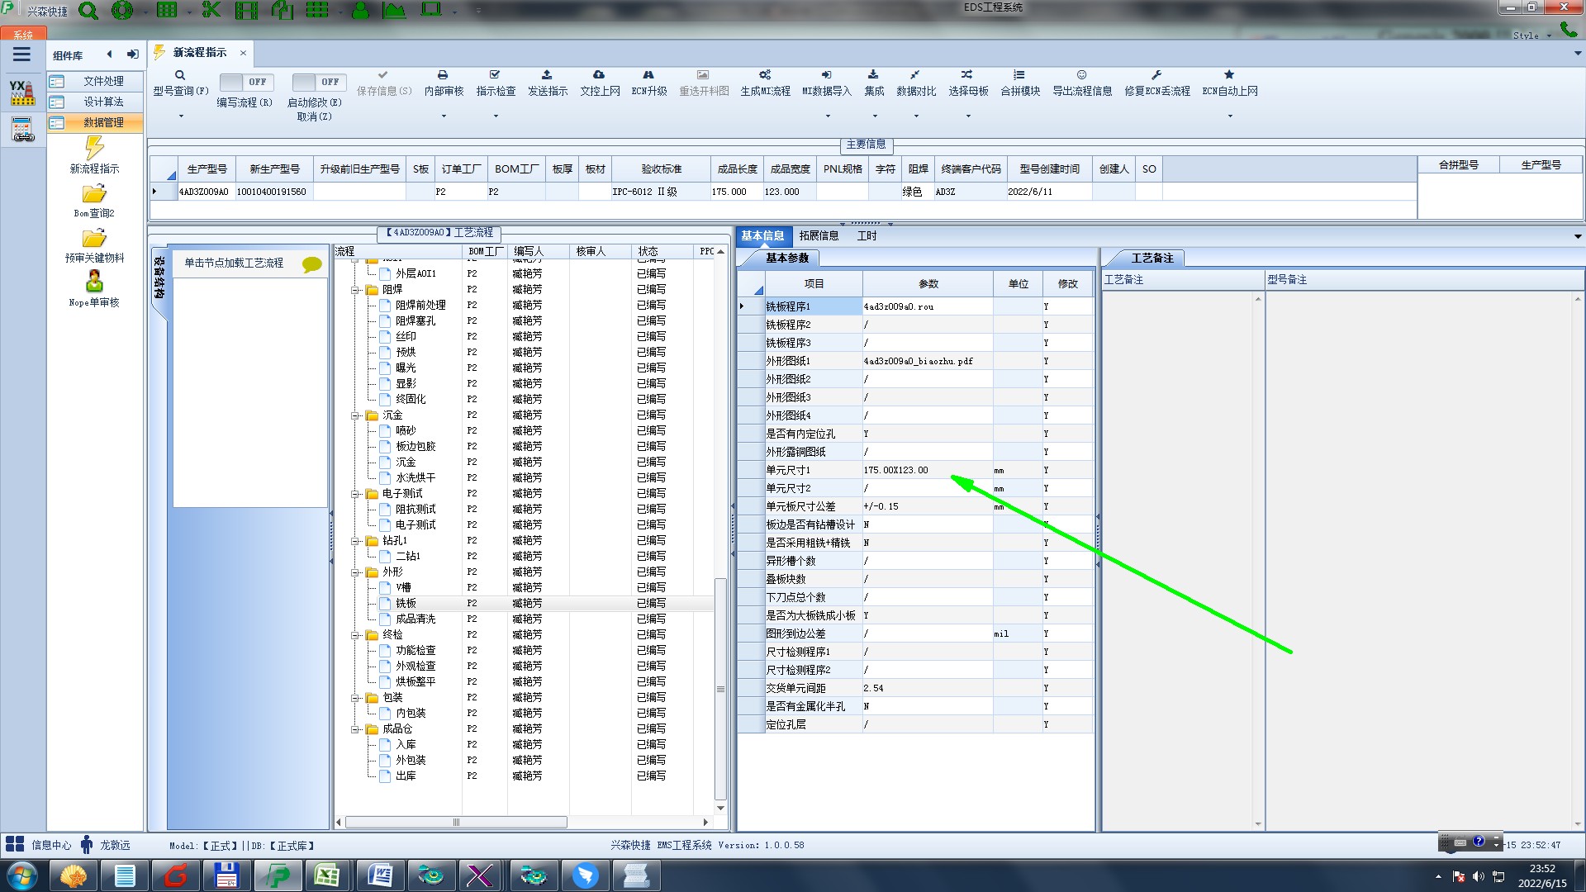Click the 文控上网 cloud icon

599,75
